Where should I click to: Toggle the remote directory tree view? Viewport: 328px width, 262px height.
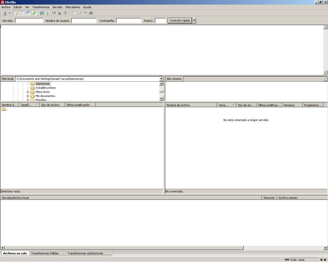click(28, 13)
